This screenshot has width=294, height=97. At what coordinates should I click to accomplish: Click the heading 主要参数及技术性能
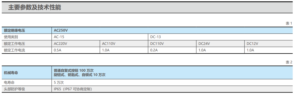[x=35, y=8]
